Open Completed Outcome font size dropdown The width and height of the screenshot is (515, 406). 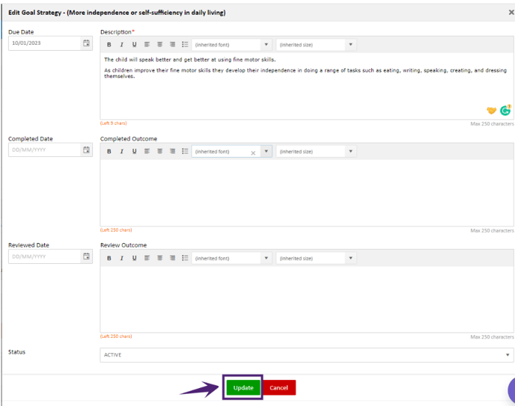317,152
